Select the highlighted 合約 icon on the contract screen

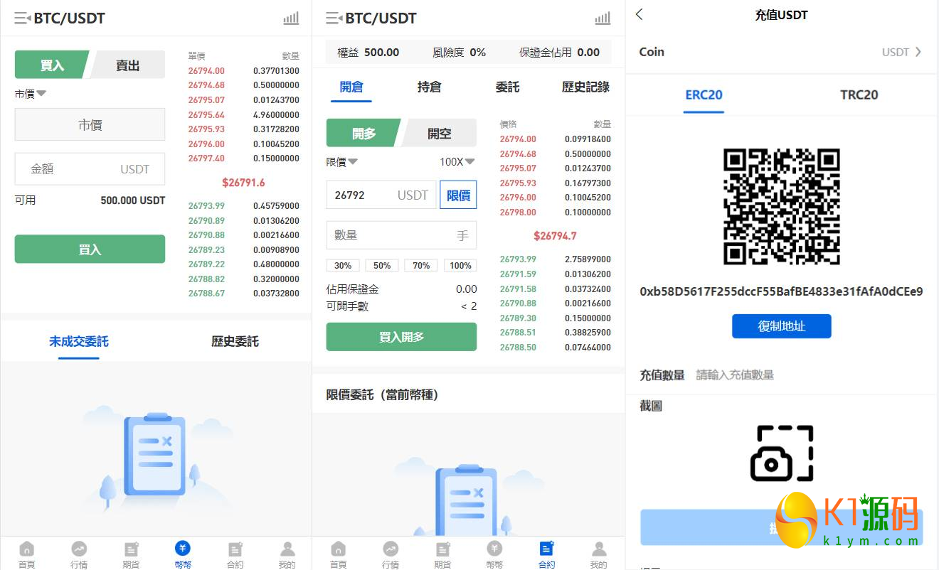tap(546, 549)
